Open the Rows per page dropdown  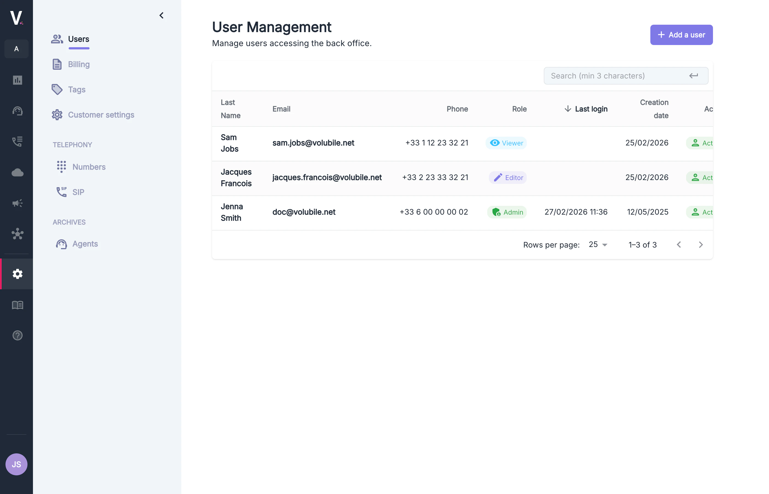(597, 245)
